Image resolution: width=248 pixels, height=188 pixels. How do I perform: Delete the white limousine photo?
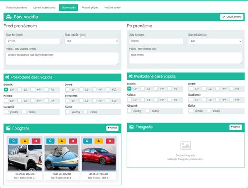point(36,141)
